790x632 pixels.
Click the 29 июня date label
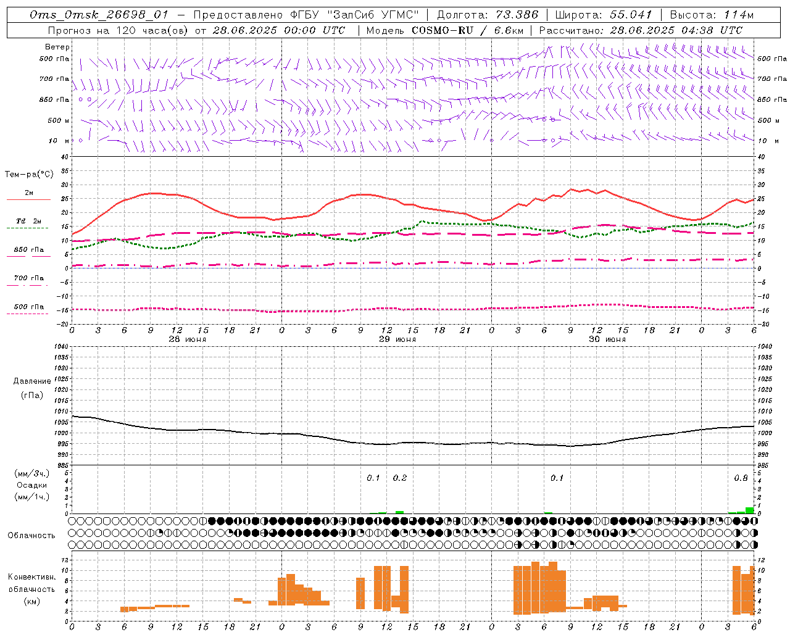(397, 339)
